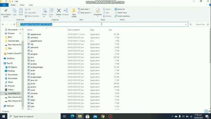Click the file path address bar
Screen dimensions: 211x119
[102, 24]
